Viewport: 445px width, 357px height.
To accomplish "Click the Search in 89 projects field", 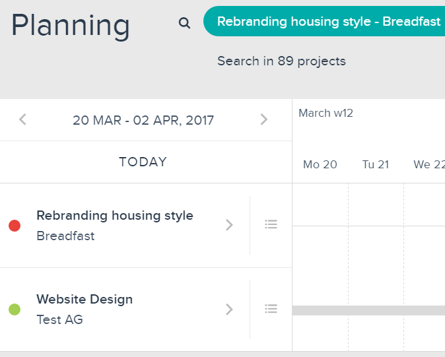I will click(281, 61).
